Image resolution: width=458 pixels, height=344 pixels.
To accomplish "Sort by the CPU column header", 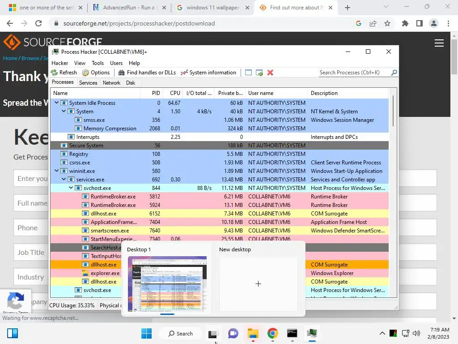I will [x=173, y=93].
